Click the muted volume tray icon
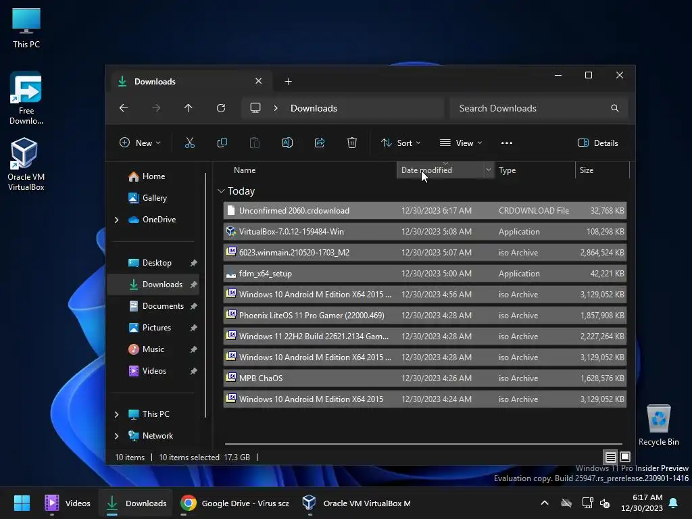The width and height of the screenshot is (692, 519). tap(605, 503)
